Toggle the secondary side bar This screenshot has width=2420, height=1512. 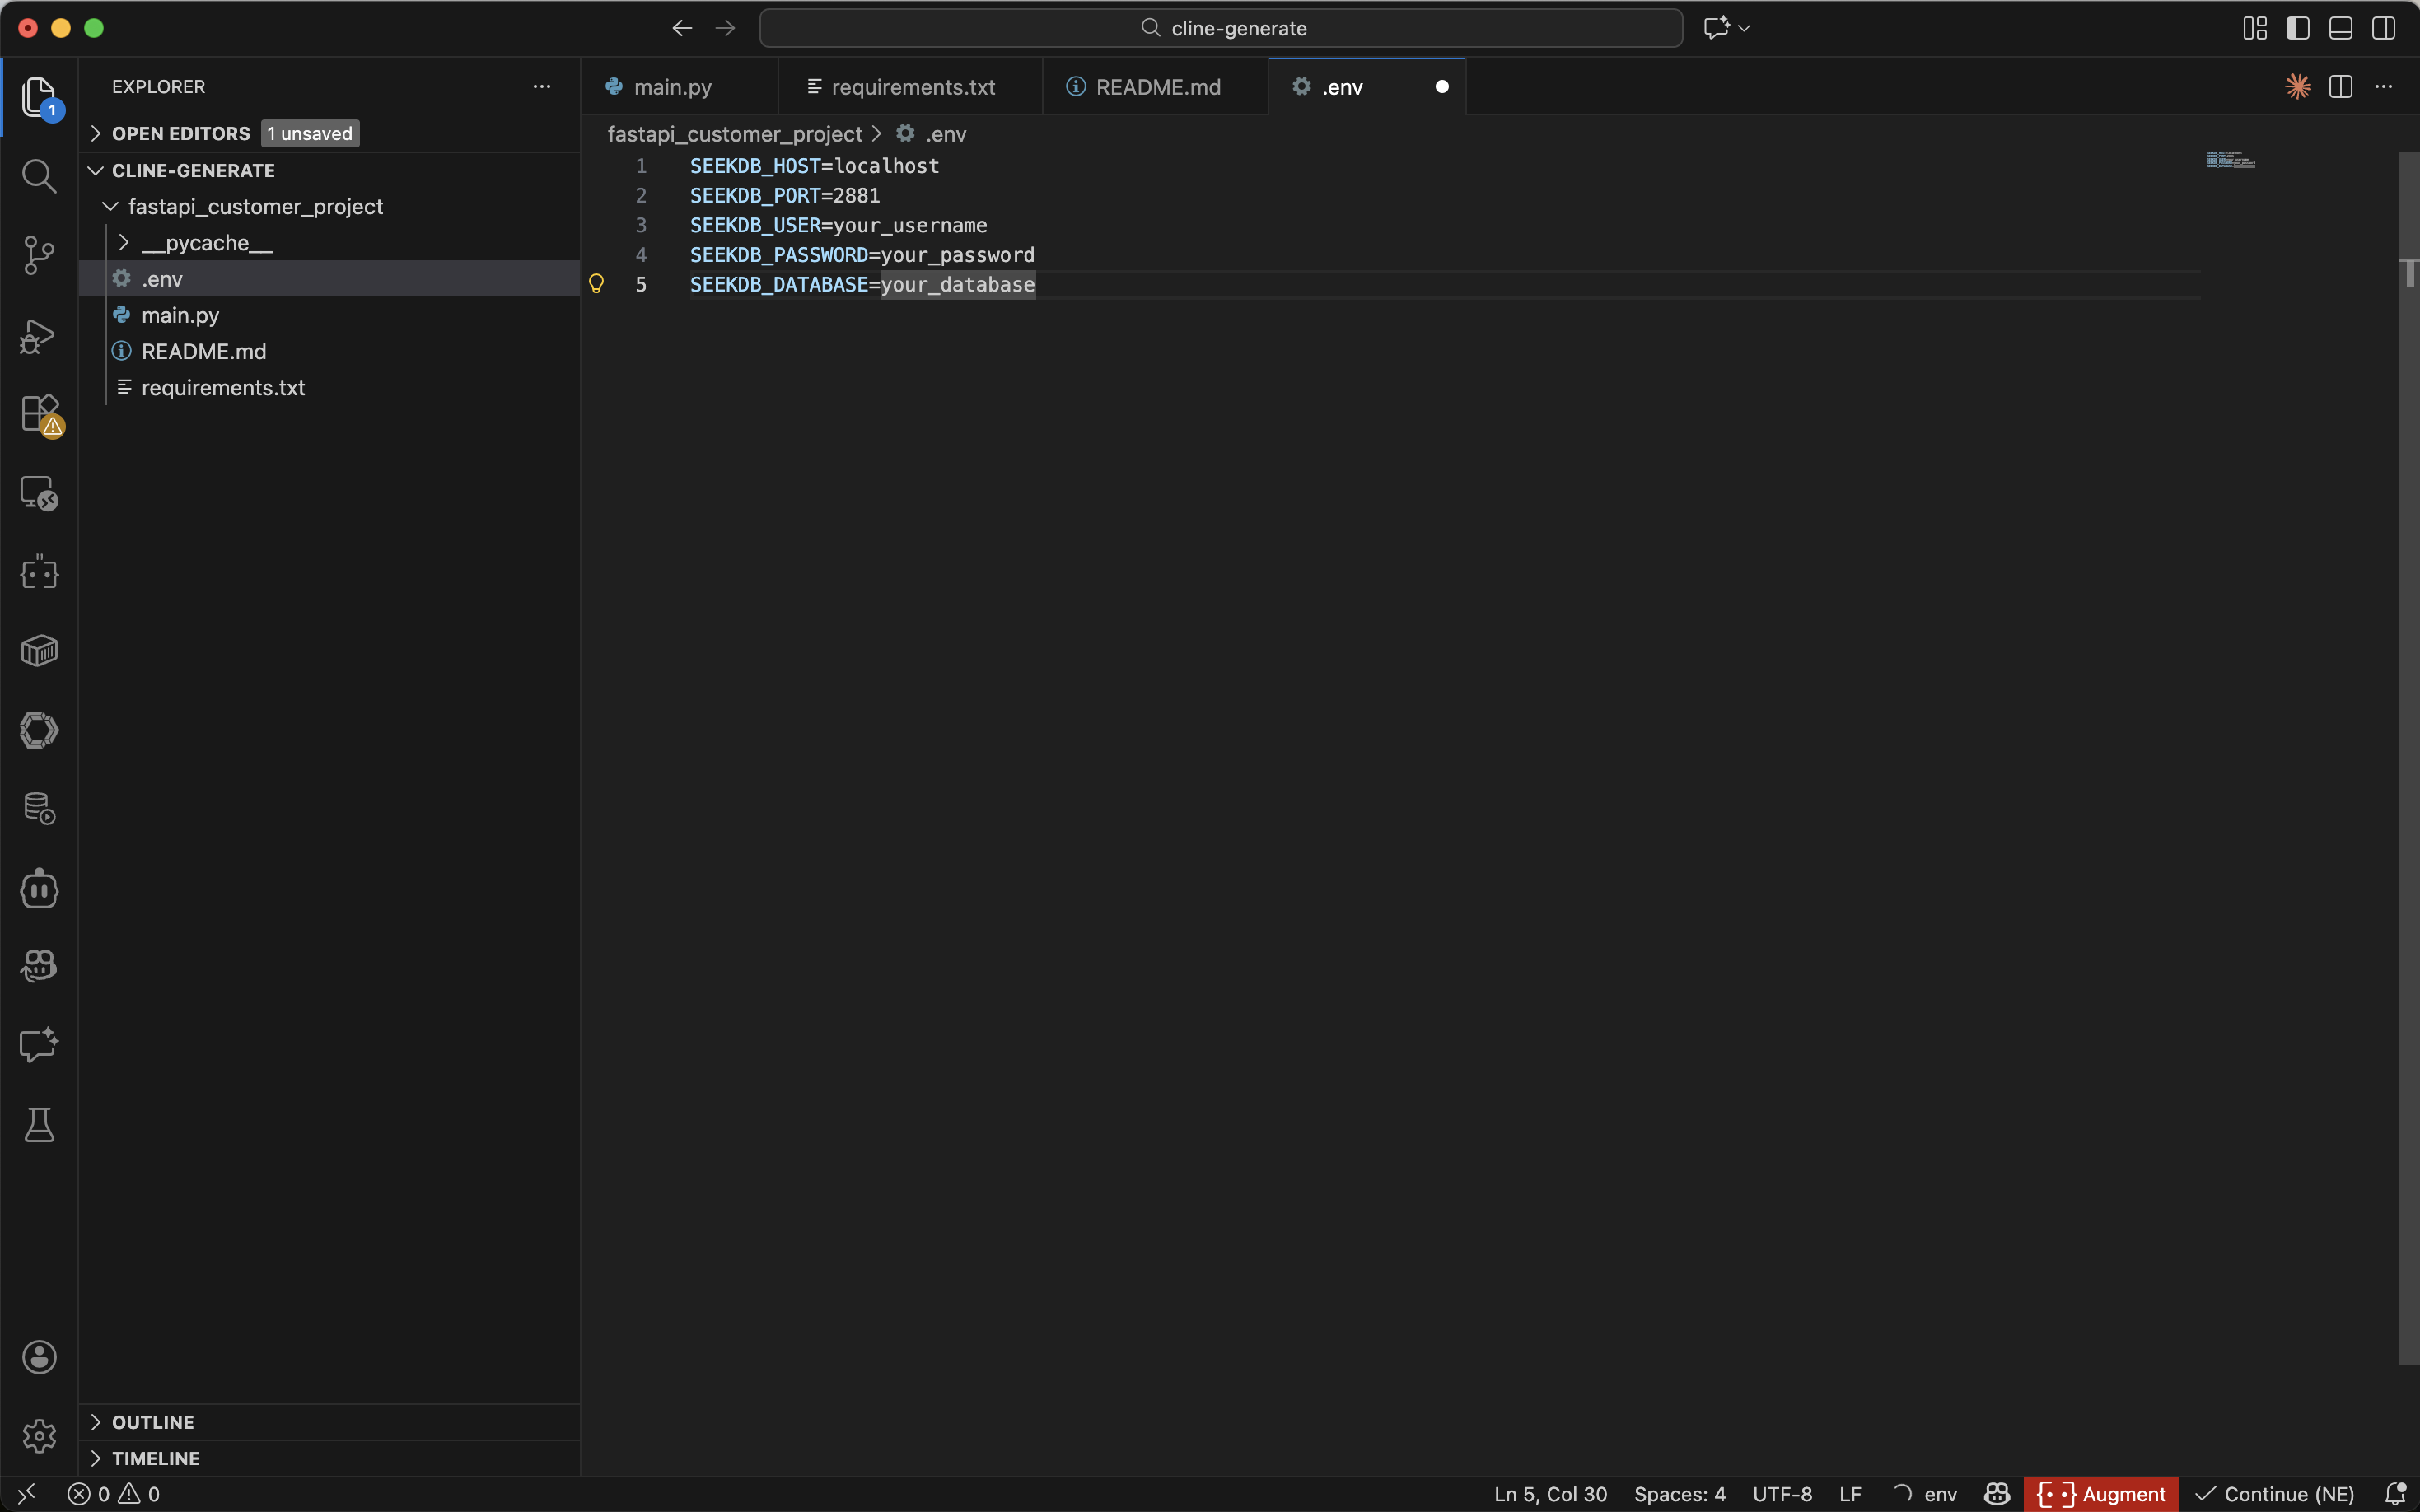coord(2383,28)
